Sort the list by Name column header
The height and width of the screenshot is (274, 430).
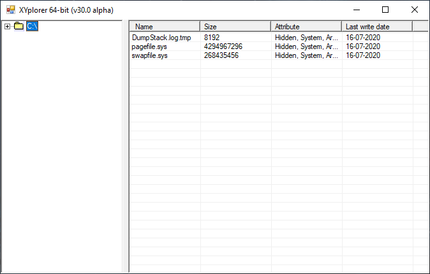point(165,27)
